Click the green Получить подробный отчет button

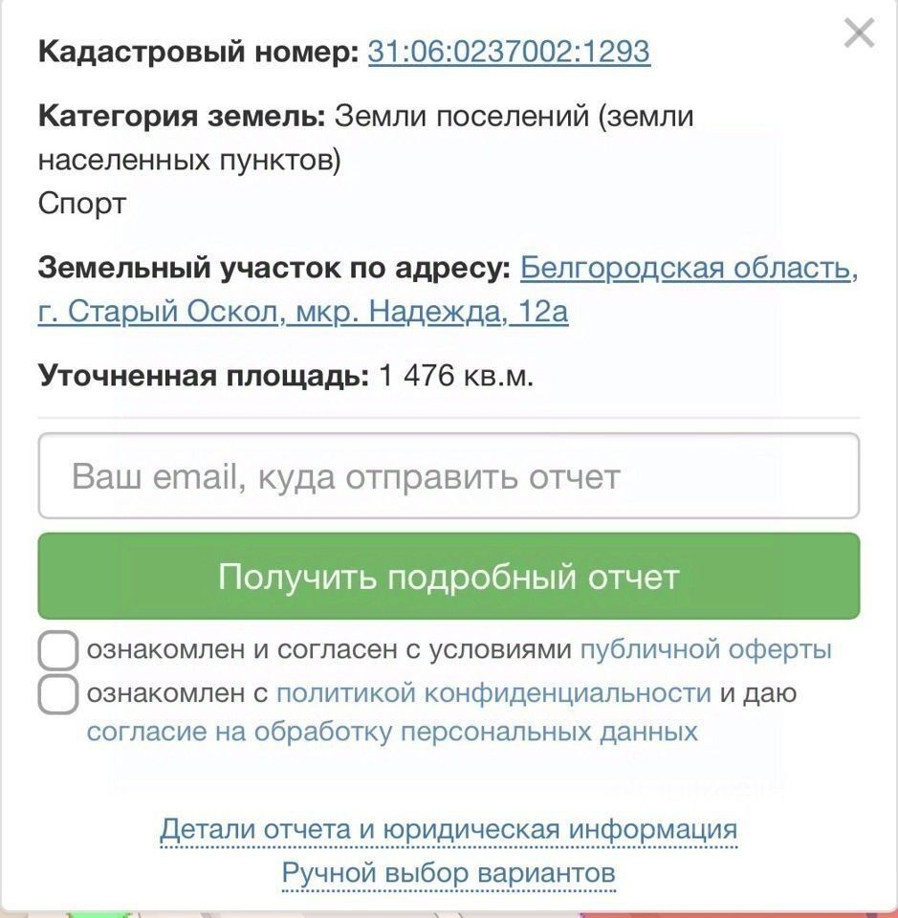[x=449, y=576]
